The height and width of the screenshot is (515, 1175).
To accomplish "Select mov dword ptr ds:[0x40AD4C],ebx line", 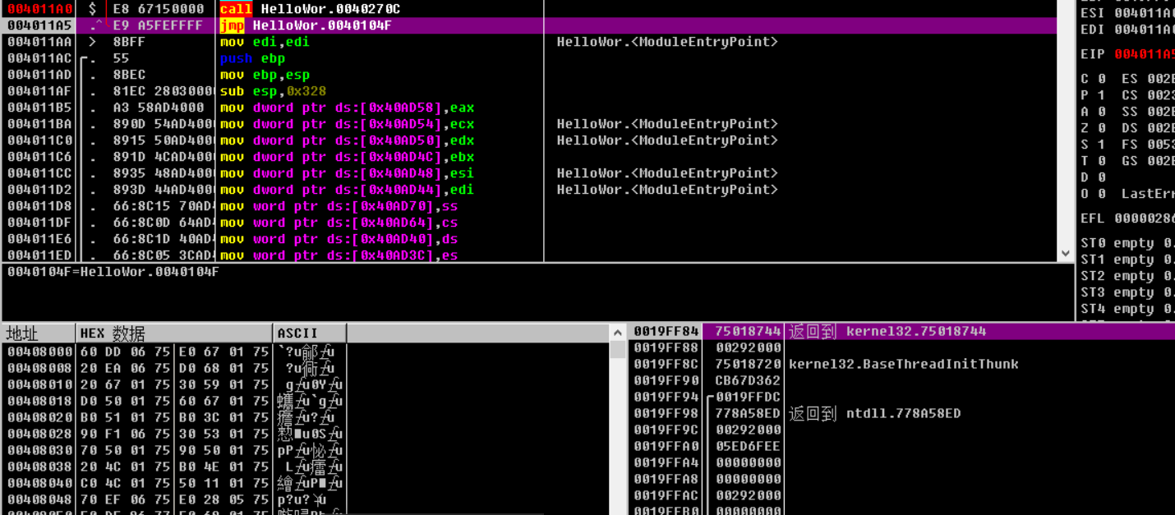I will (x=347, y=157).
